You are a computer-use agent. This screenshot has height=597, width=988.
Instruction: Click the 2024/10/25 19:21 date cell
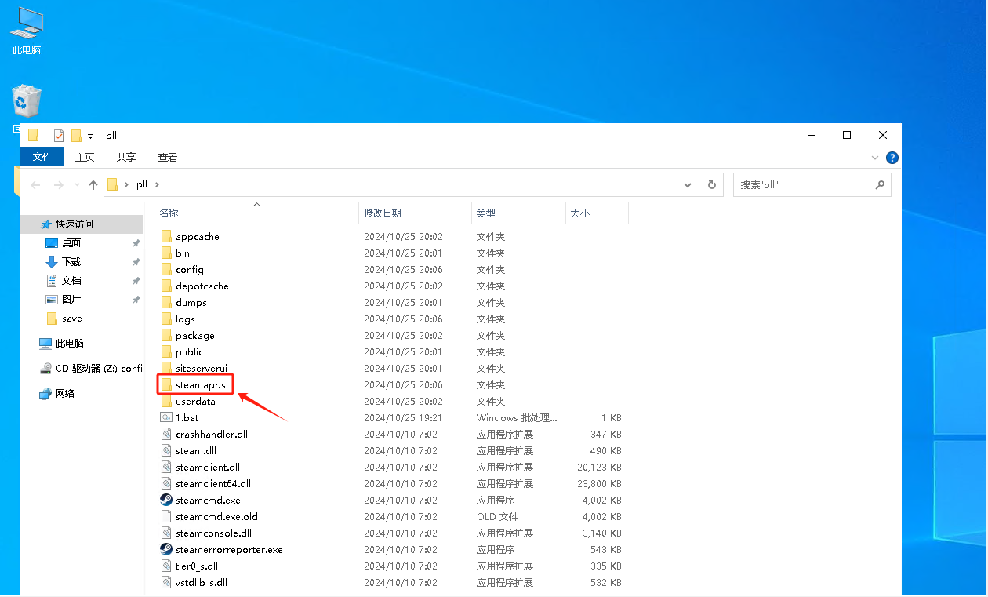(x=403, y=417)
